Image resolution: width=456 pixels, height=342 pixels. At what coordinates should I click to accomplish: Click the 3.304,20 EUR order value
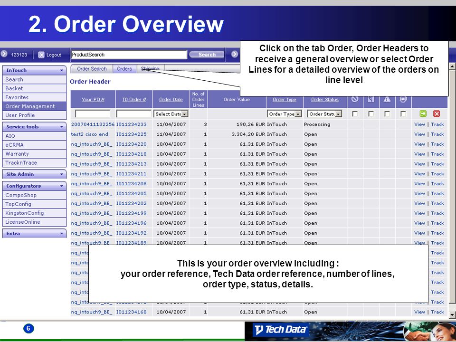(248, 134)
